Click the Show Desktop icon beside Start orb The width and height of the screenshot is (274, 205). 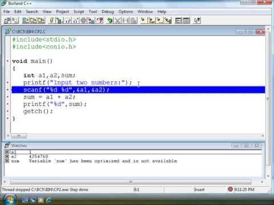[25, 200]
